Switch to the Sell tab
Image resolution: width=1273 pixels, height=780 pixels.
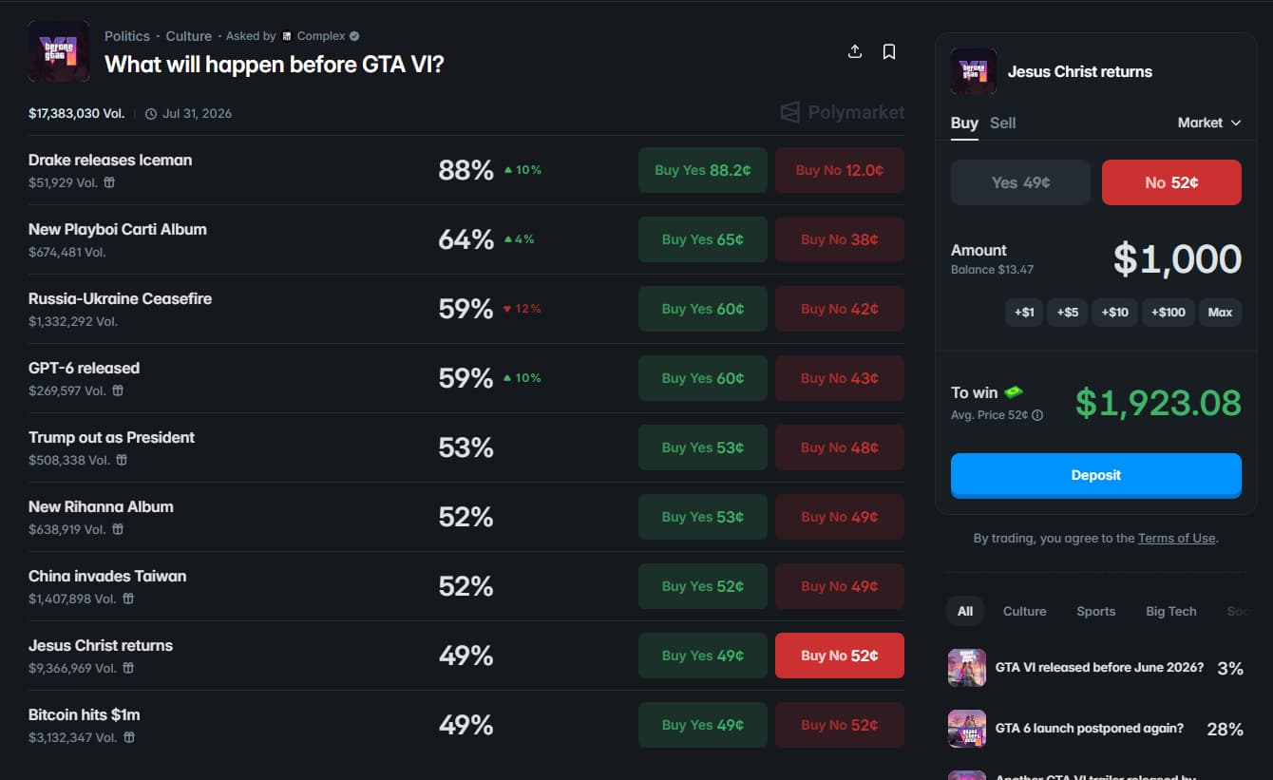point(1002,123)
